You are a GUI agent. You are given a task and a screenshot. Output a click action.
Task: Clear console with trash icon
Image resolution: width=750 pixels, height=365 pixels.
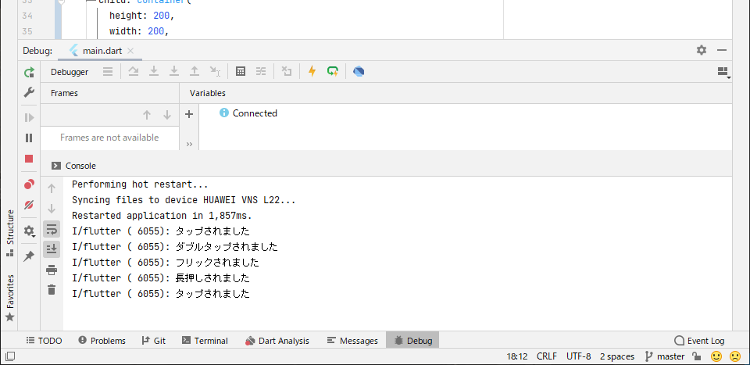coord(52,289)
